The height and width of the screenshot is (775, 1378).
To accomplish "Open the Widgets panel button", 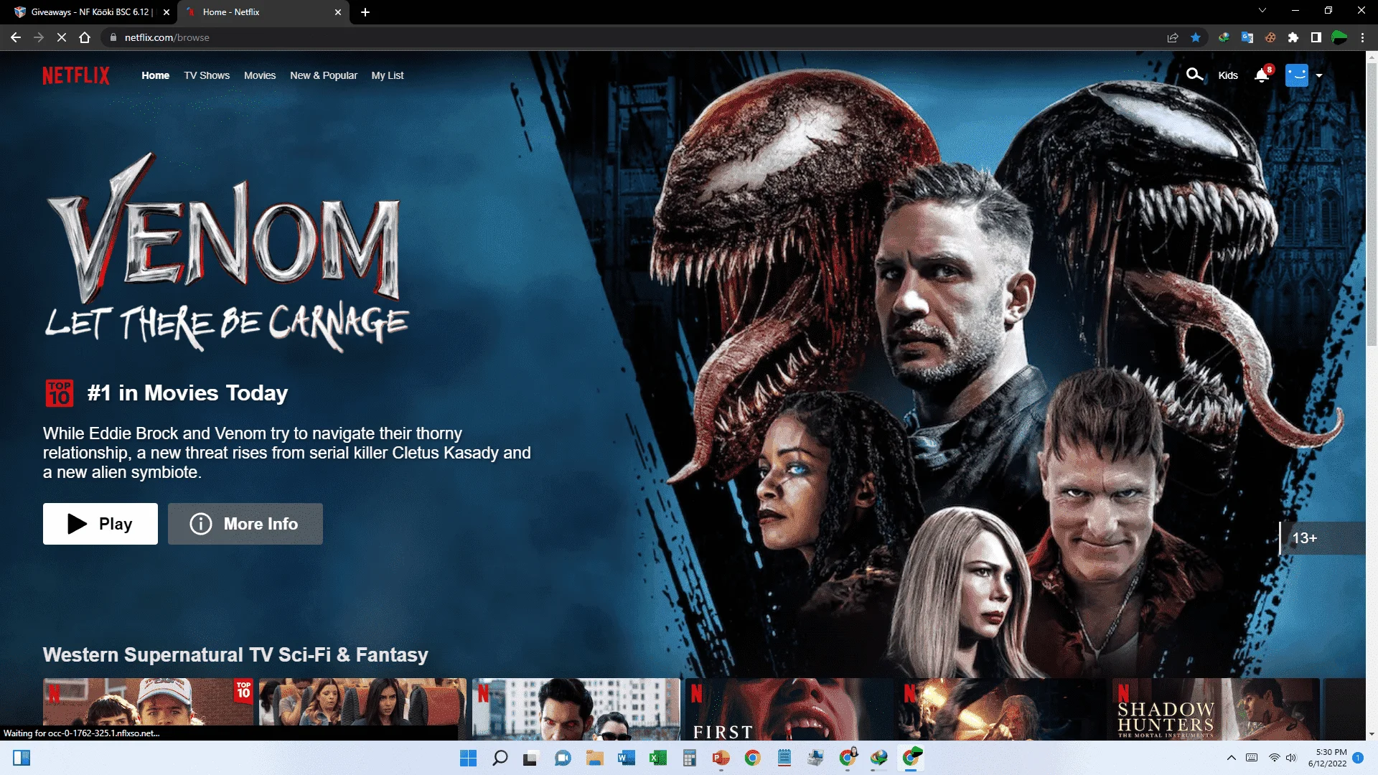I will click(22, 758).
